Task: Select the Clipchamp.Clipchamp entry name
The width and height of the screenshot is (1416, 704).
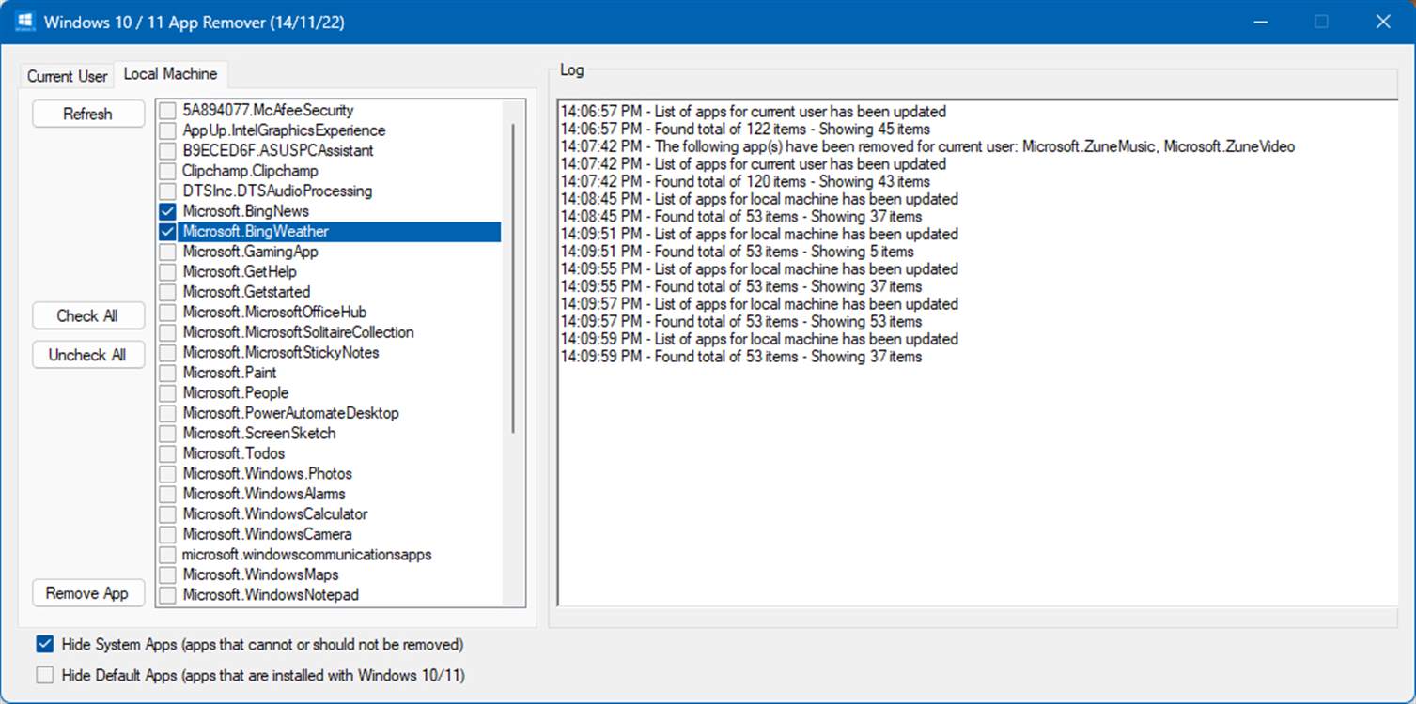Action: click(x=251, y=171)
